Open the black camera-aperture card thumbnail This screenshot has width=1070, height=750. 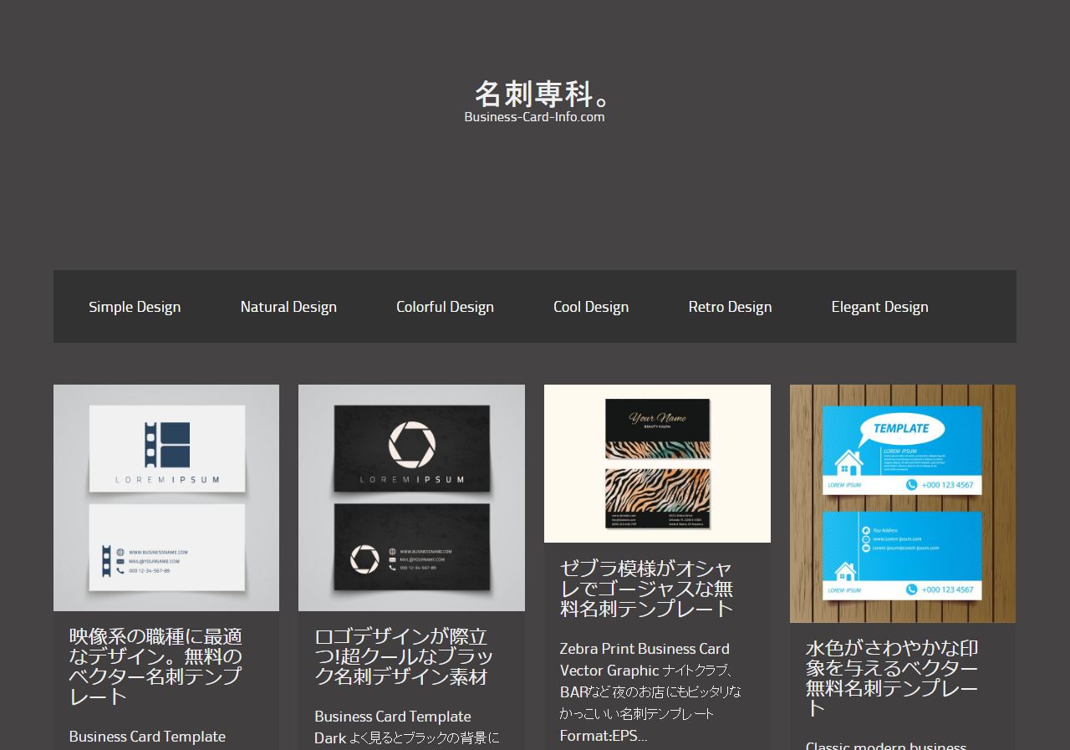pyautogui.click(x=411, y=497)
